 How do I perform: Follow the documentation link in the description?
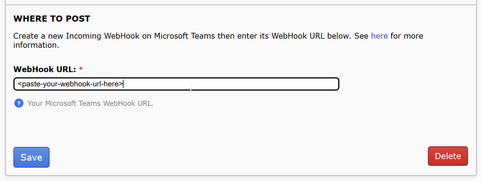(379, 36)
